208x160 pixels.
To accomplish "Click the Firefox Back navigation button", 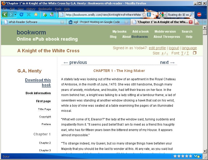I will (5, 14).
